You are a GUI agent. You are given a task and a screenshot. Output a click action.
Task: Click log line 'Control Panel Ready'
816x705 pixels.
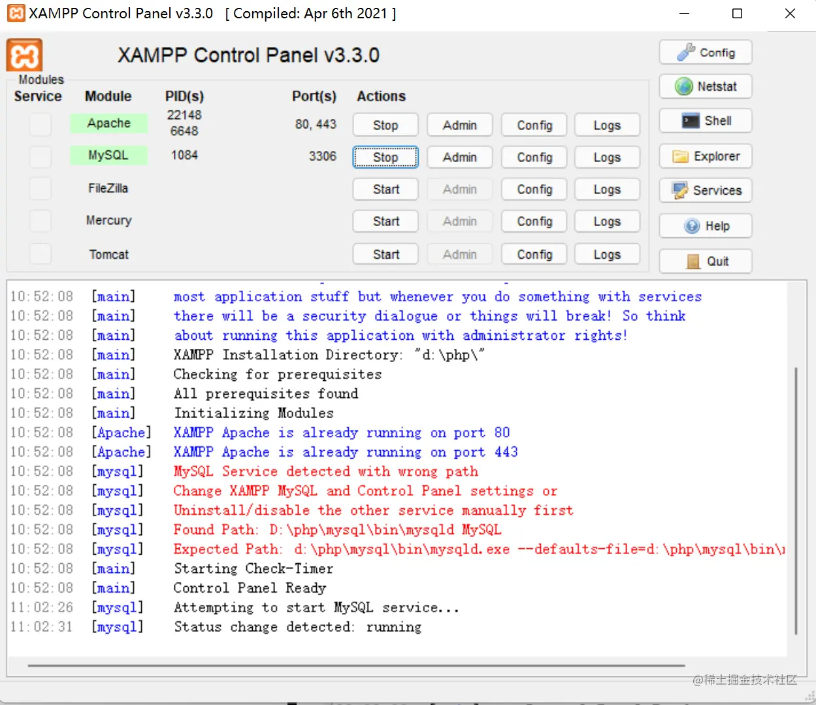tap(250, 588)
